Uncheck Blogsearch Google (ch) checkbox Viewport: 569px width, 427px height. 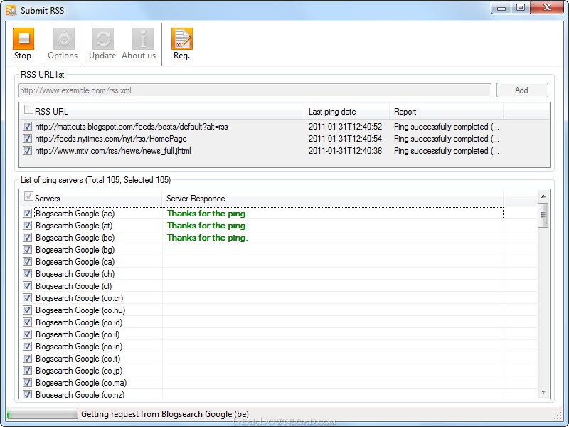click(x=27, y=273)
